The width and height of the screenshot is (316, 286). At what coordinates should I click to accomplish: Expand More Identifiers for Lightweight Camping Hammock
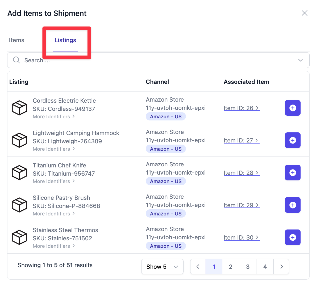point(54,149)
